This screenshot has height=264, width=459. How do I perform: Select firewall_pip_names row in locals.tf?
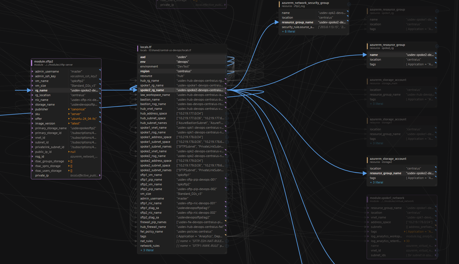[182, 222]
